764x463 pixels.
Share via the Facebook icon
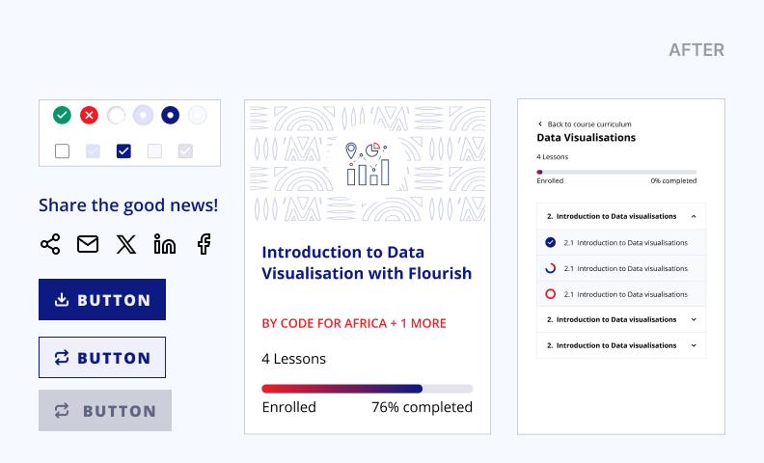click(x=204, y=244)
